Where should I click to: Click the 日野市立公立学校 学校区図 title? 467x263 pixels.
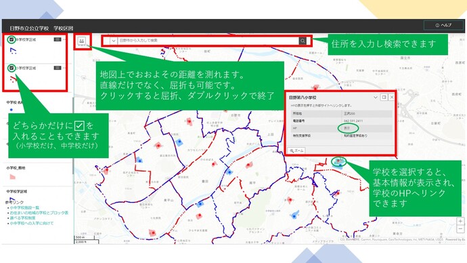tap(41, 28)
